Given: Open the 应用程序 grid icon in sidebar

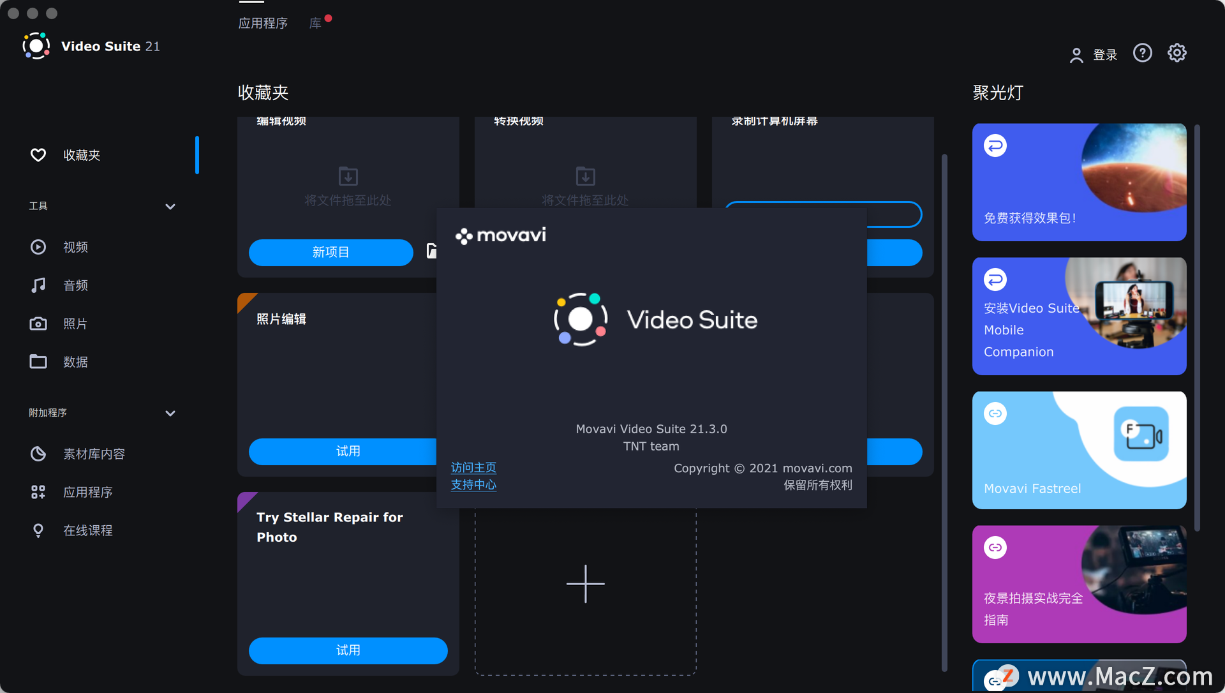Looking at the screenshot, I should [38, 492].
